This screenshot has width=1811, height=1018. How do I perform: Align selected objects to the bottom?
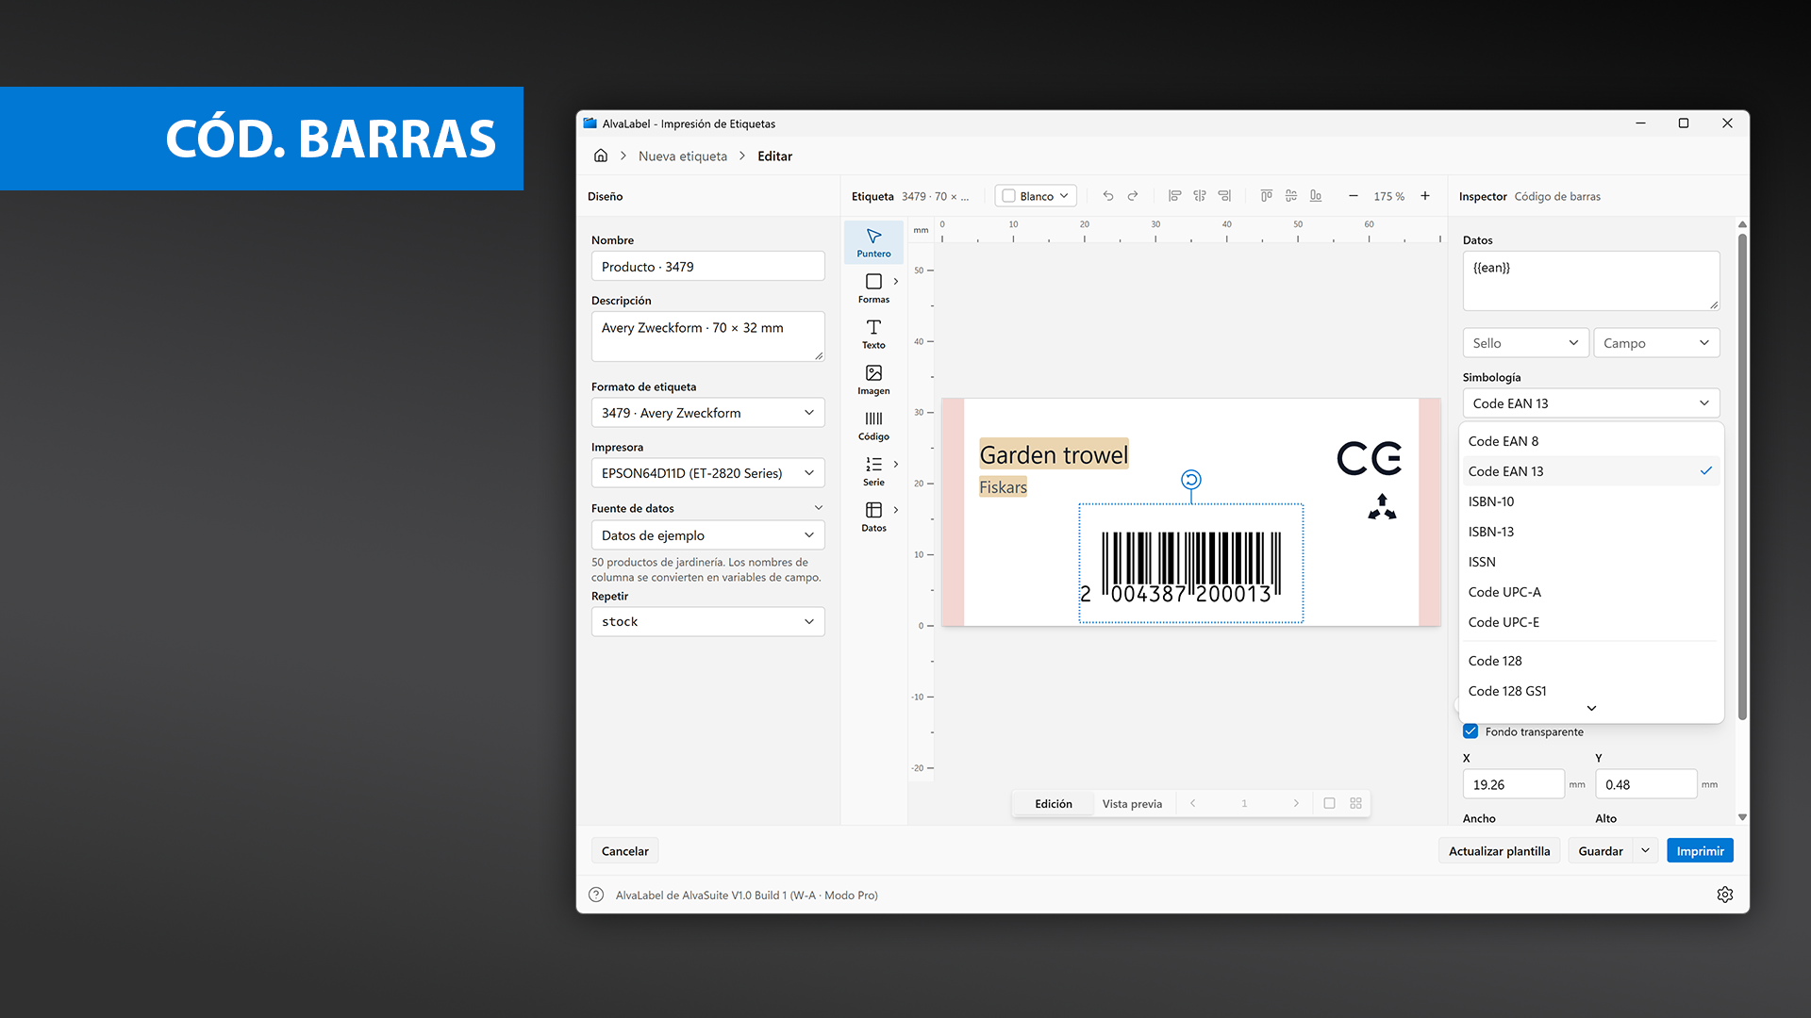(1316, 196)
